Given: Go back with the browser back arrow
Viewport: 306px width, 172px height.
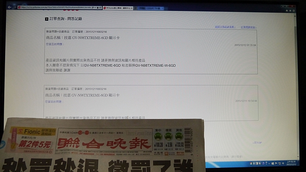Looking at the screenshot, I should [9, 7].
